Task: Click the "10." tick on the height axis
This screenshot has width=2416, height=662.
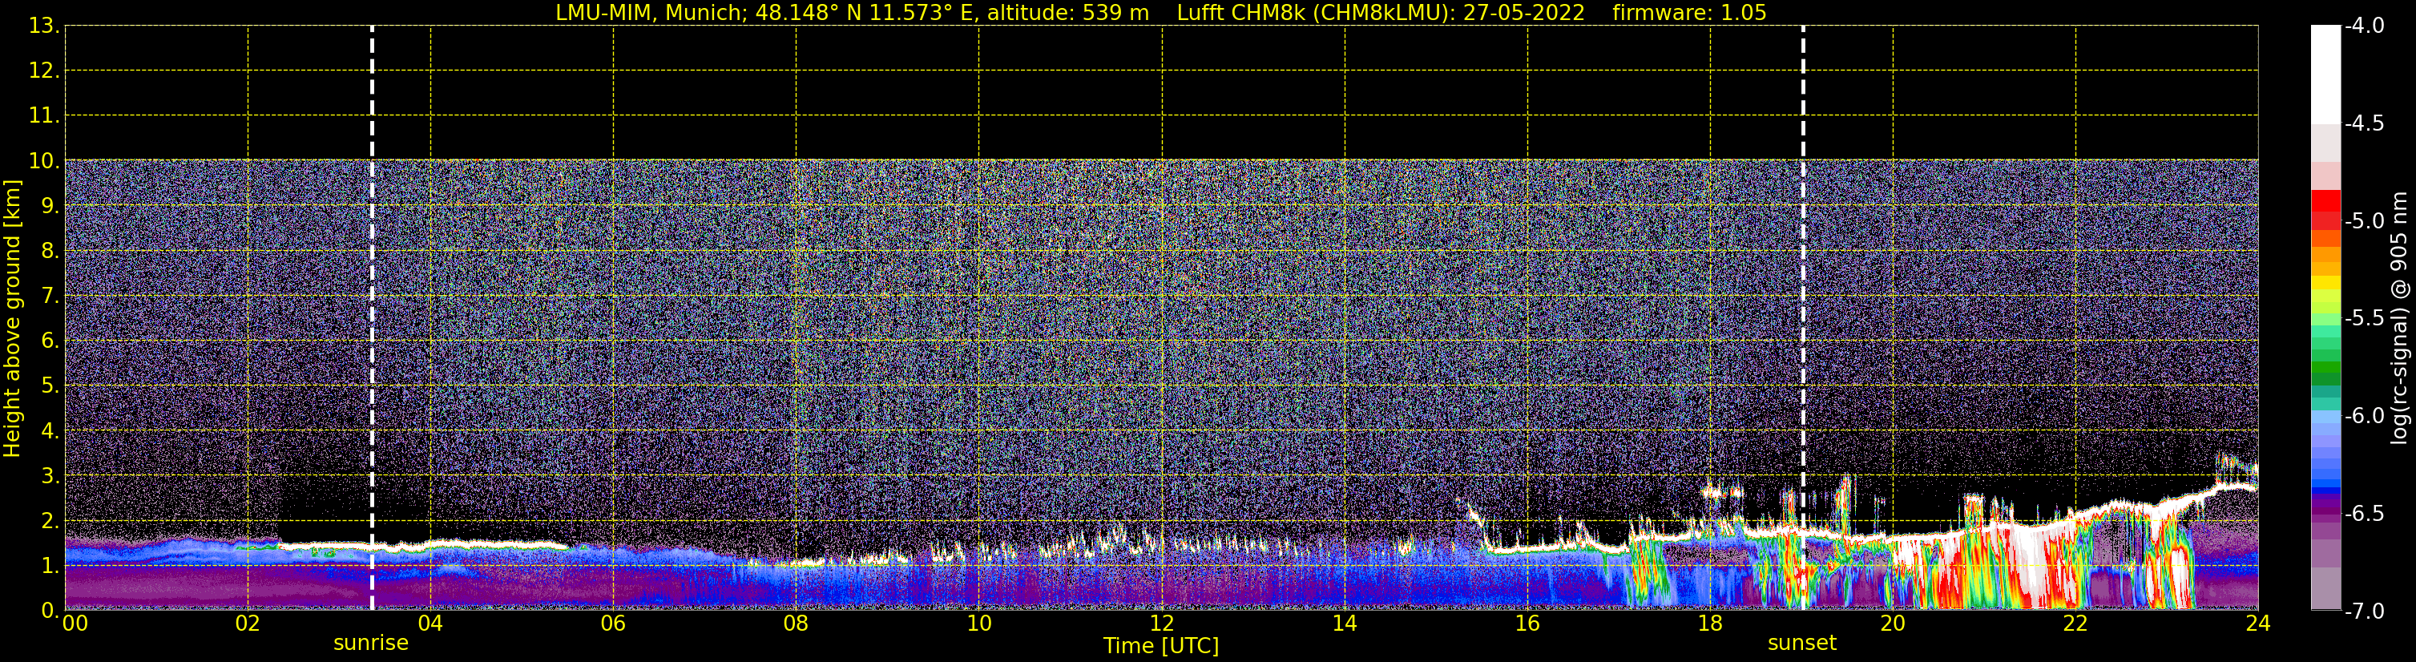Action: click(44, 161)
